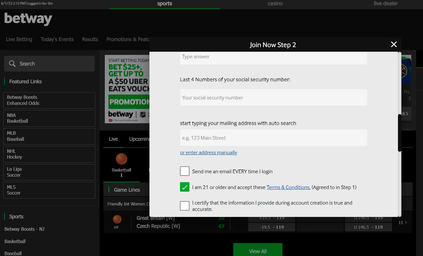Click basketball icon beside Great Britain match

click(x=117, y=219)
